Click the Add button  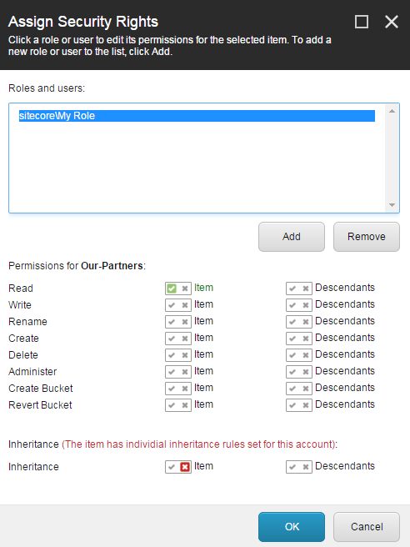[x=292, y=237]
